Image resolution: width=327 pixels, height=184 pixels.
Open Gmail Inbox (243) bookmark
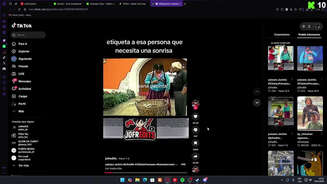(x=20, y=15)
